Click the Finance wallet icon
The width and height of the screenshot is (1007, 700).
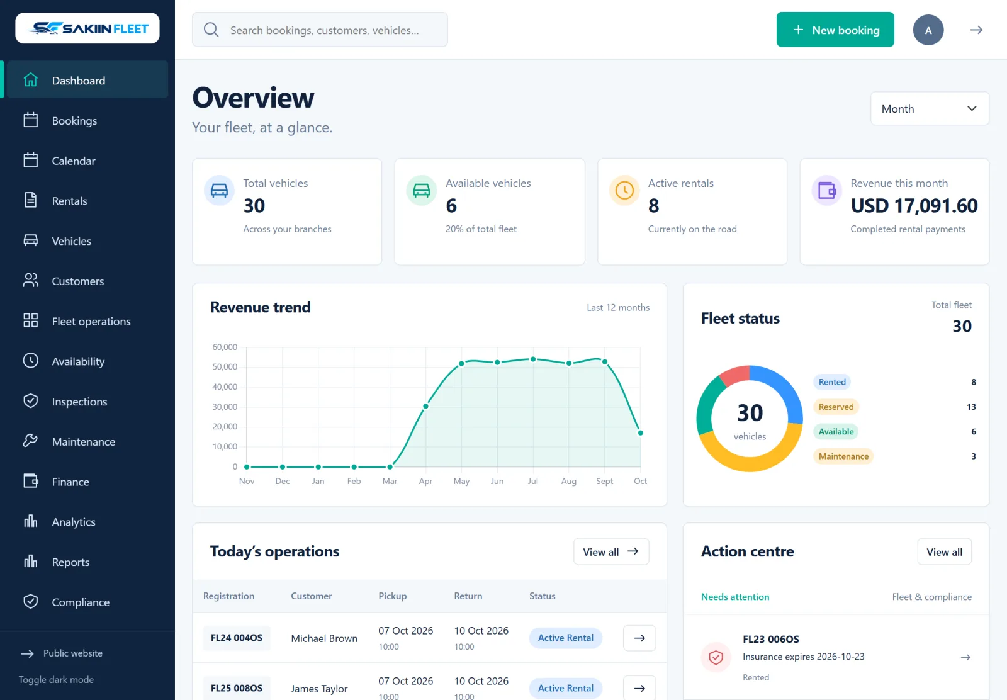click(x=30, y=481)
